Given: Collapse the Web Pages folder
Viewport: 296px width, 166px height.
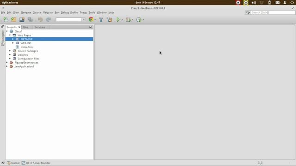Looking at the screenshot, I should (10, 35).
